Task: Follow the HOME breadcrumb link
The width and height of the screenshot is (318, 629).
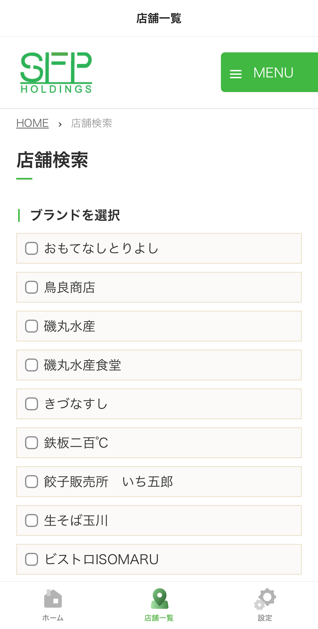Action: click(32, 123)
